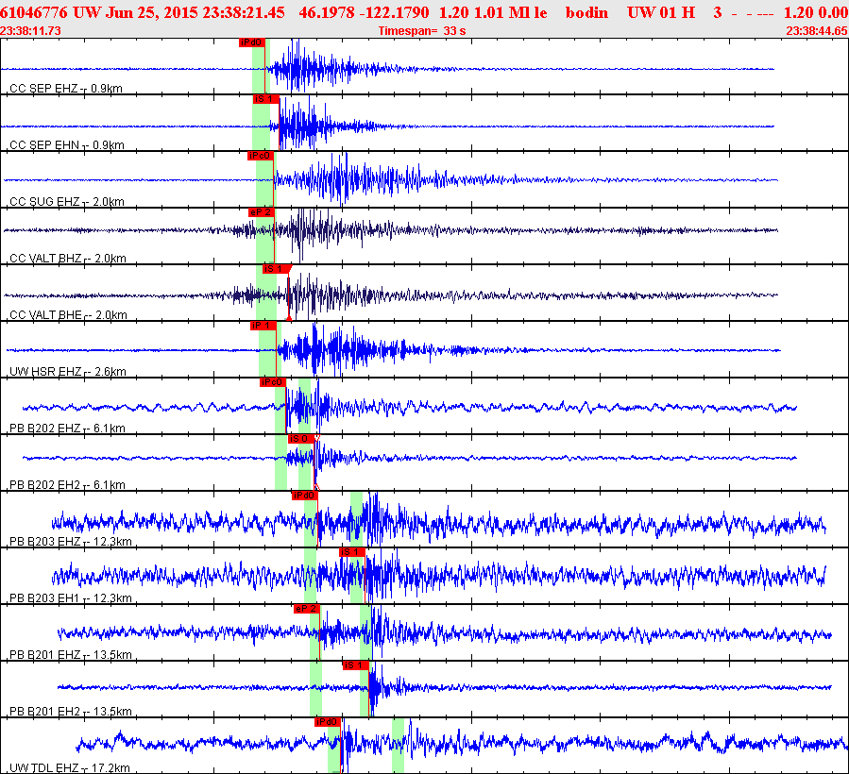Select the iS 0 pick on PB B202 EH2
Image resolution: width=849 pixels, height=774 pixels.
tap(299, 439)
